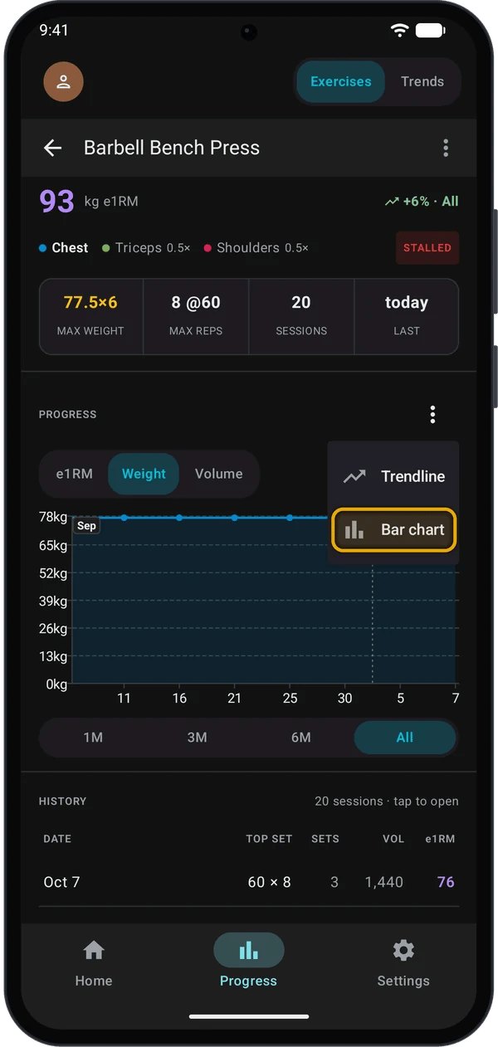
Task: Tap the HISTORY section heading
Action: (x=63, y=801)
